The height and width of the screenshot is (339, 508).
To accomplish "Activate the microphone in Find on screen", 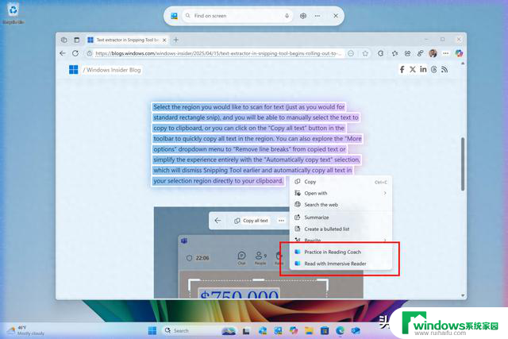I will point(287,16).
